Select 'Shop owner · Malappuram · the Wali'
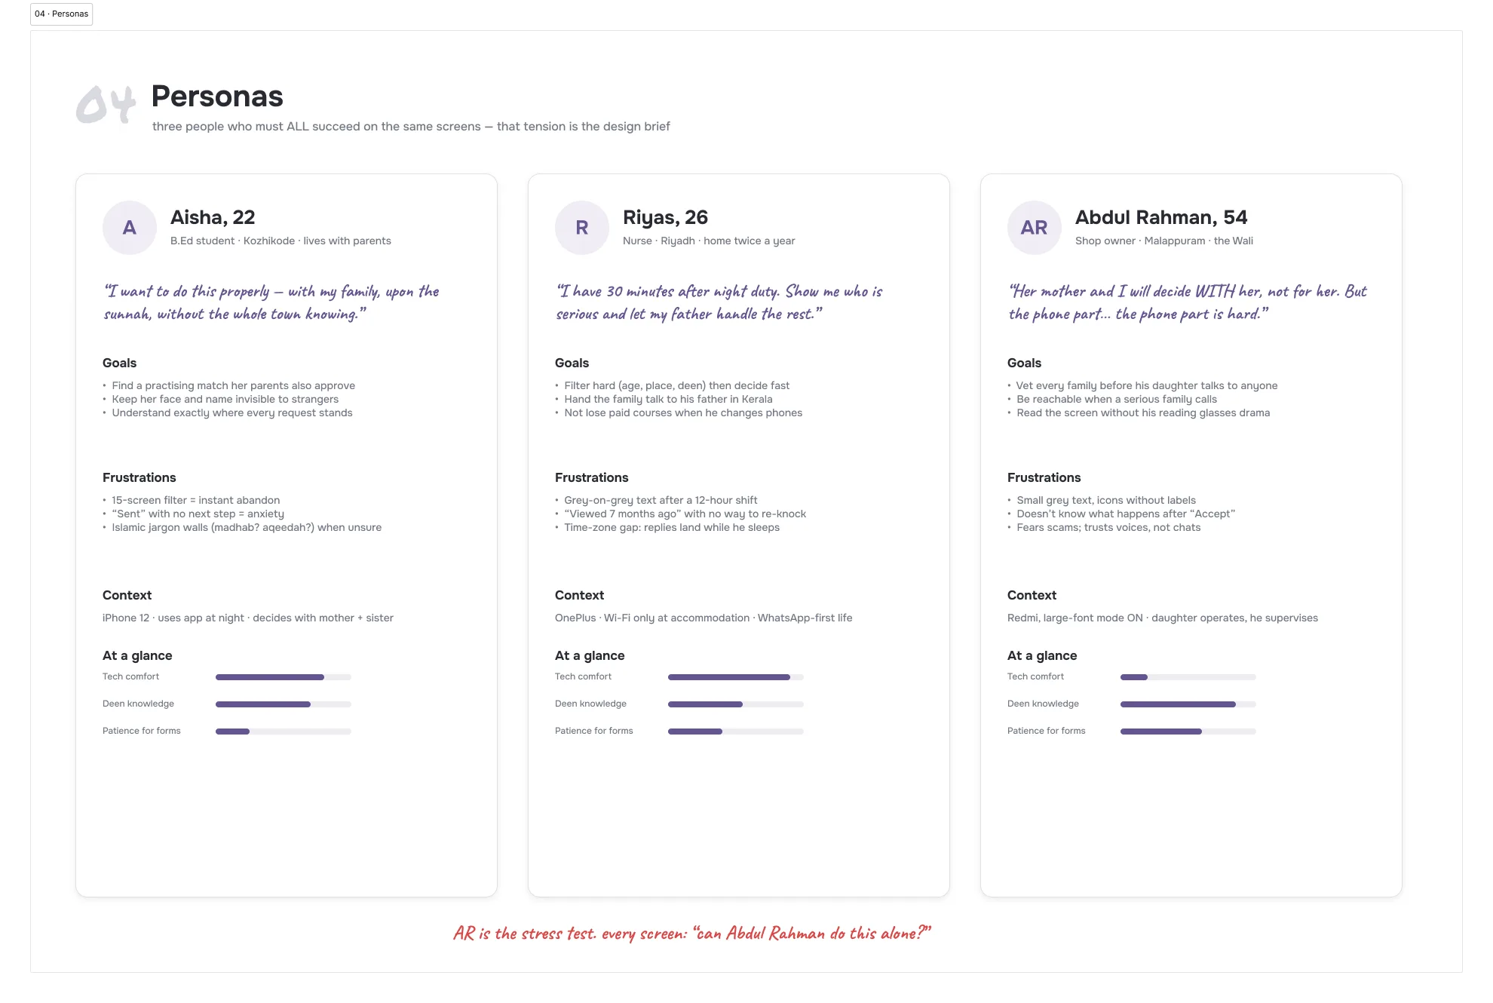 1164,241
